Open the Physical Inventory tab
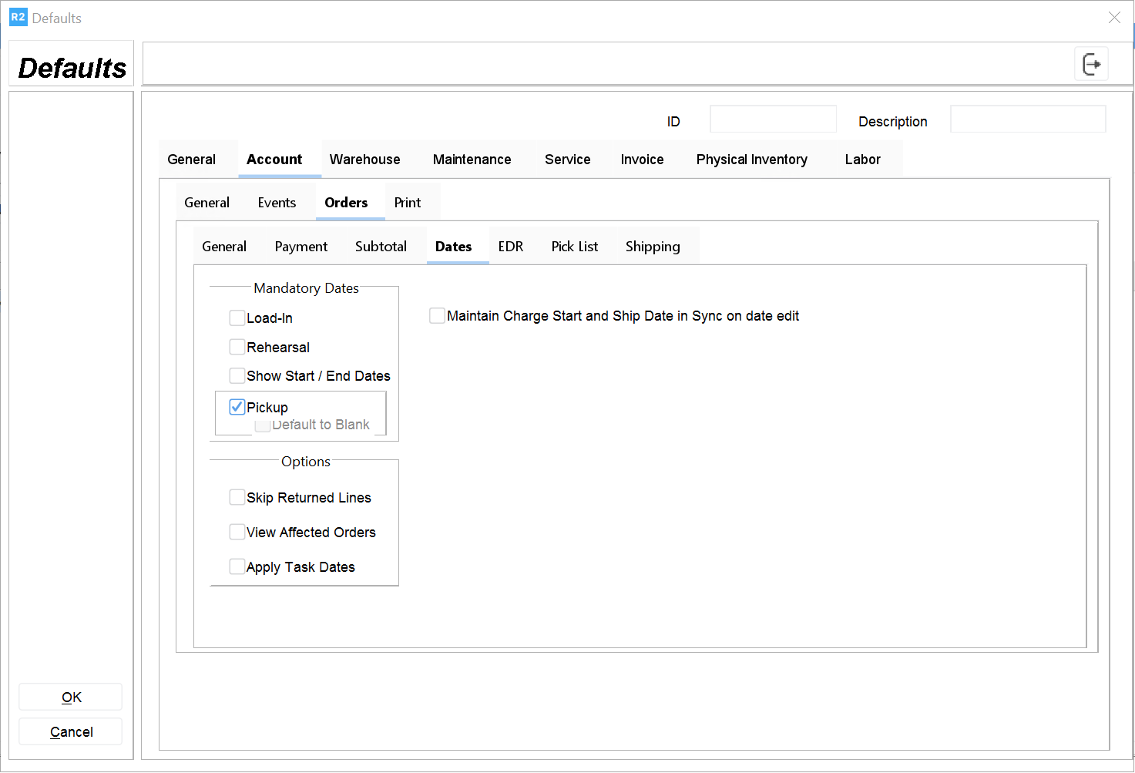Image resolution: width=1135 pixels, height=773 pixels. pos(751,160)
